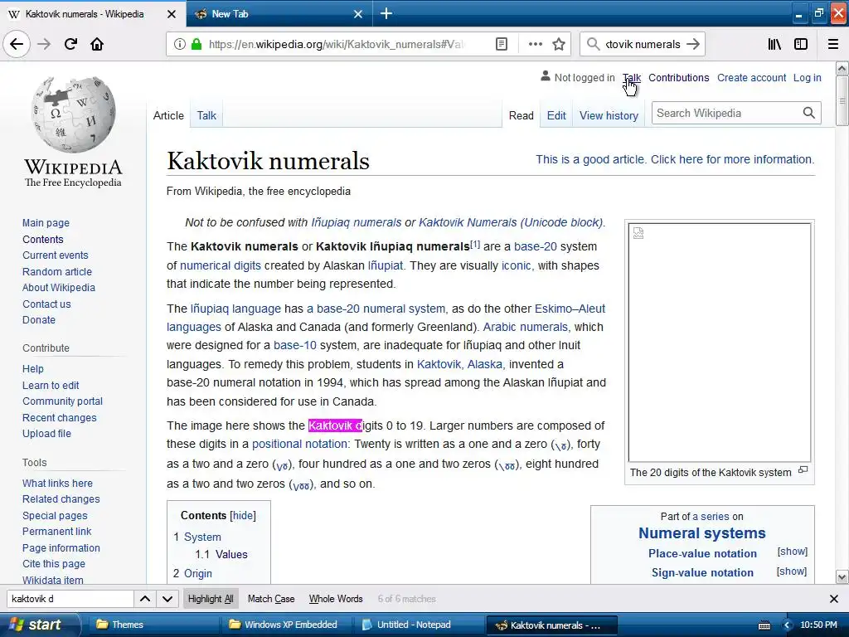Image resolution: width=849 pixels, height=637 pixels.
Task: Click the green secure connection padlock
Action: [x=196, y=44]
